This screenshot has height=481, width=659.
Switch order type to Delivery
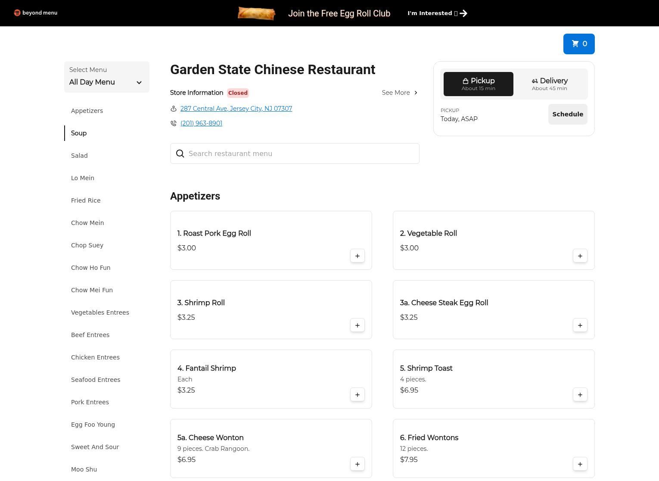coord(549,84)
